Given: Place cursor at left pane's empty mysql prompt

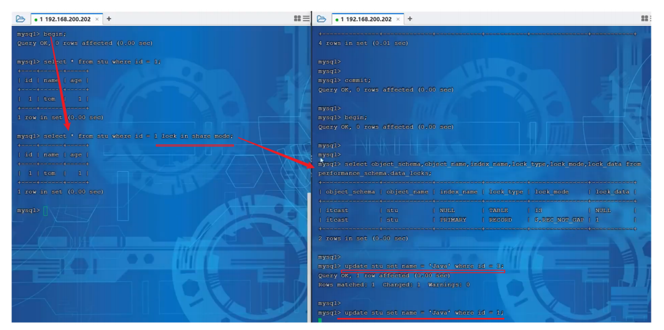Looking at the screenshot, I should 46,210.
